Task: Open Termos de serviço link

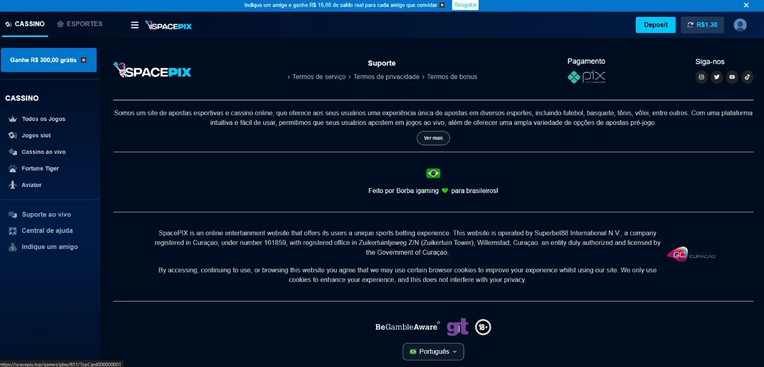Action: click(319, 77)
